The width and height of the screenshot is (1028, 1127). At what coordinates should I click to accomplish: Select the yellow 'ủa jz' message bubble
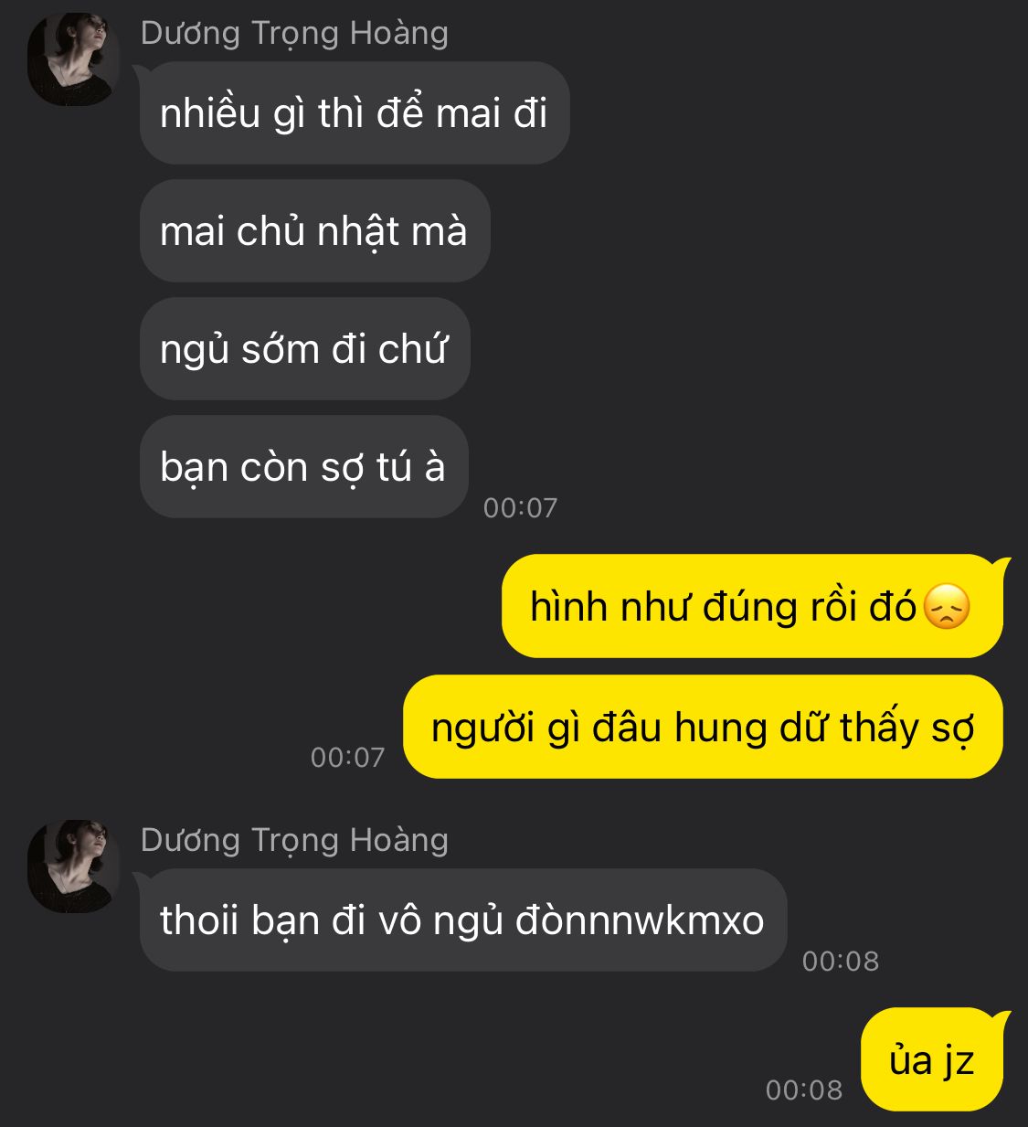pos(932,1060)
